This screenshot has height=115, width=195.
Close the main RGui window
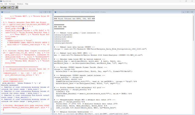pyautogui.click(x=192, y=1)
